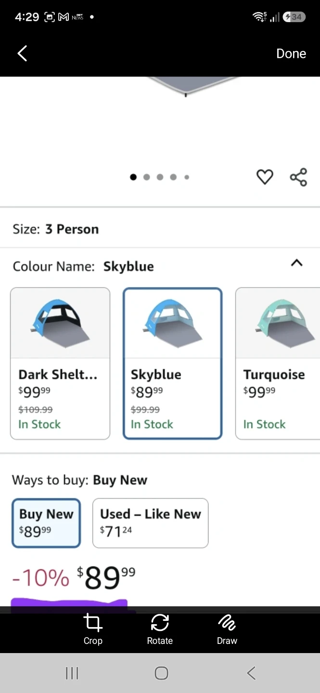Screen dimensions: 320x693
Task: Choose the Used – Like New option
Action: tap(150, 523)
